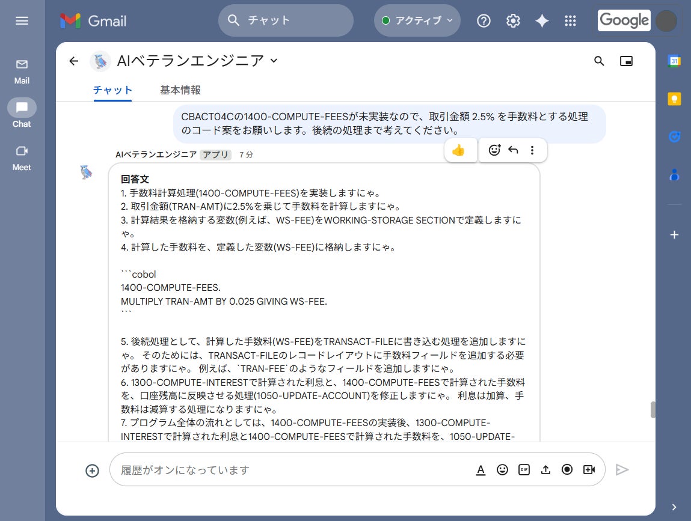691x521 pixels.
Task: Open text formatting options
Action: [x=481, y=470]
